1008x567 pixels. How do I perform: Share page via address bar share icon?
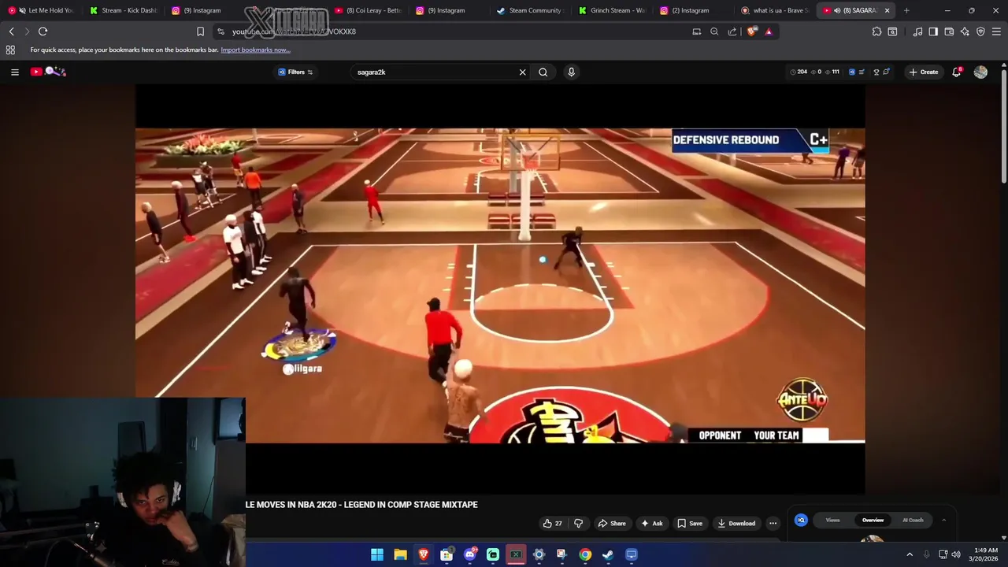coord(732,31)
